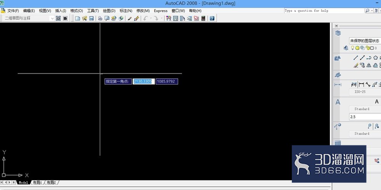Screen dimensions: 381x190
Task: Toggle layer 0 viewport freeze icon
Action: tap(362, 48)
